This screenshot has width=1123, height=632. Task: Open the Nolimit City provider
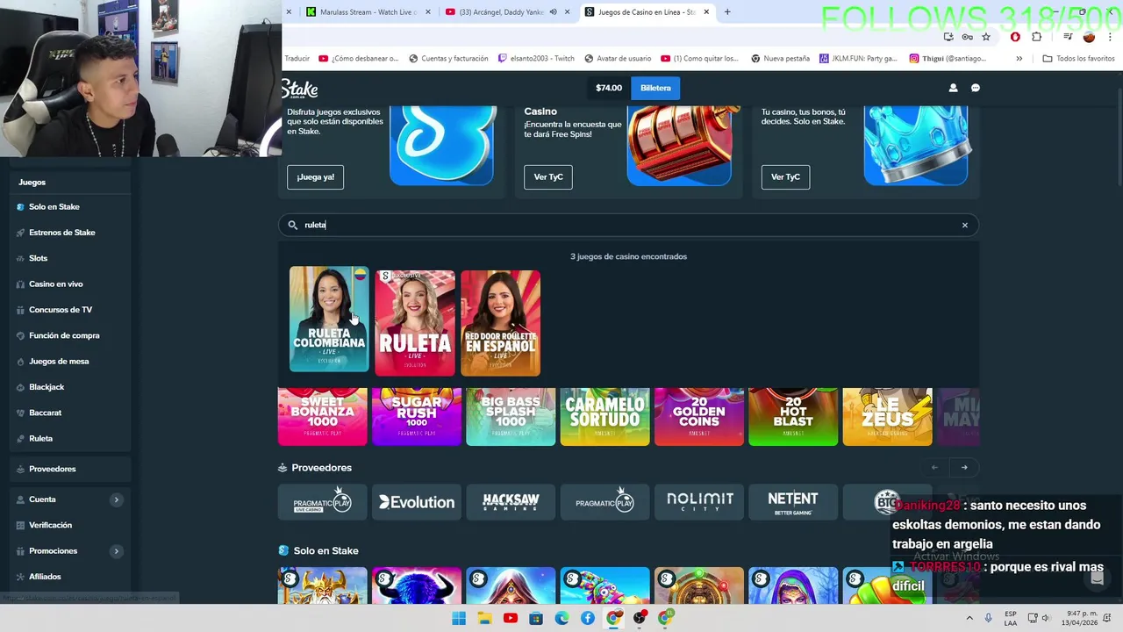tap(699, 502)
